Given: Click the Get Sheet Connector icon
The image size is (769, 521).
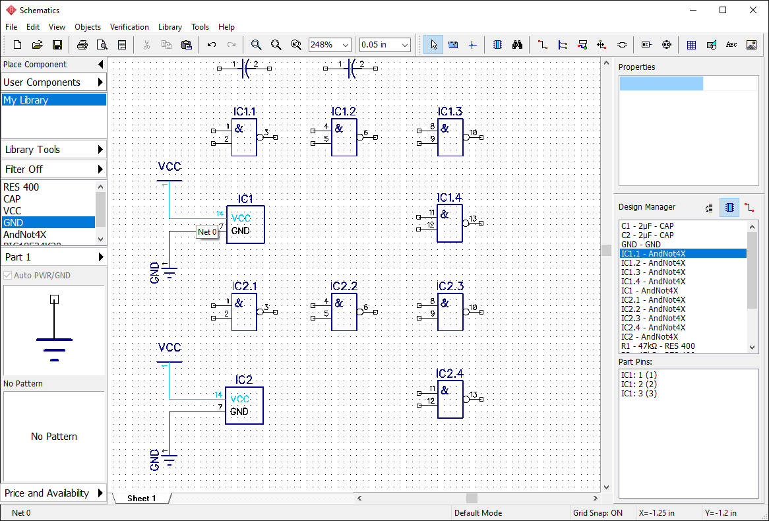Looking at the screenshot, I should click(x=622, y=45).
